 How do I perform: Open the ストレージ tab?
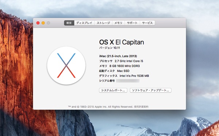click(103, 23)
